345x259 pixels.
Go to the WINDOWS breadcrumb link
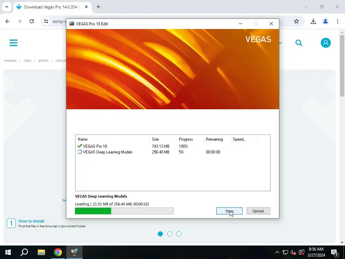pos(10,61)
